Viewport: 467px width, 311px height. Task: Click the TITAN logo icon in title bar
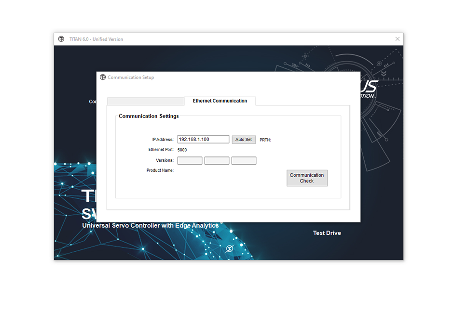point(61,39)
